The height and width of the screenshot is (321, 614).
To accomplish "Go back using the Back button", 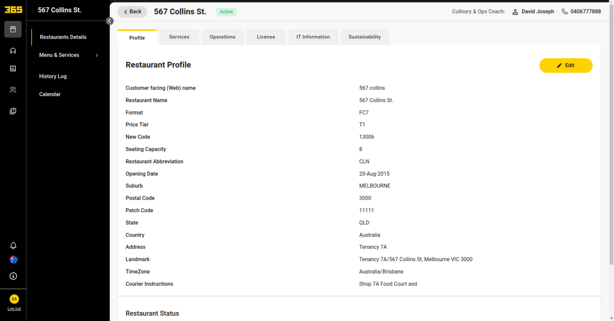I will pos(133,12).
